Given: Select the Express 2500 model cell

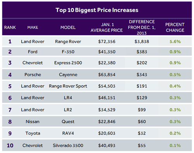Looking at the screenshot, I should [x=68, y=63].
